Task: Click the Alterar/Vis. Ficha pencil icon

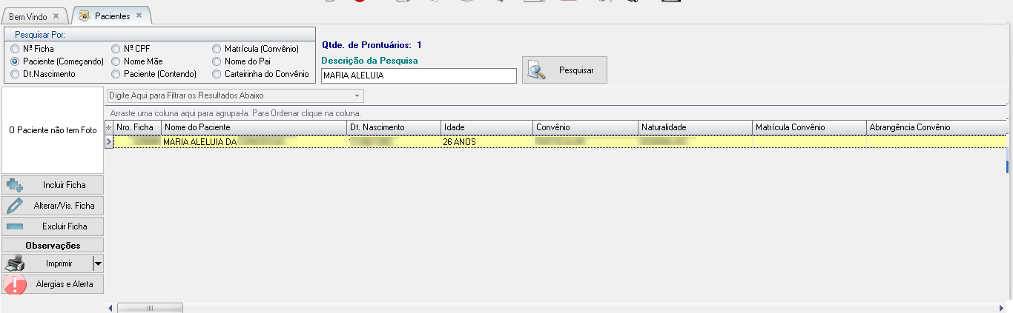Action: coord(16,206)
